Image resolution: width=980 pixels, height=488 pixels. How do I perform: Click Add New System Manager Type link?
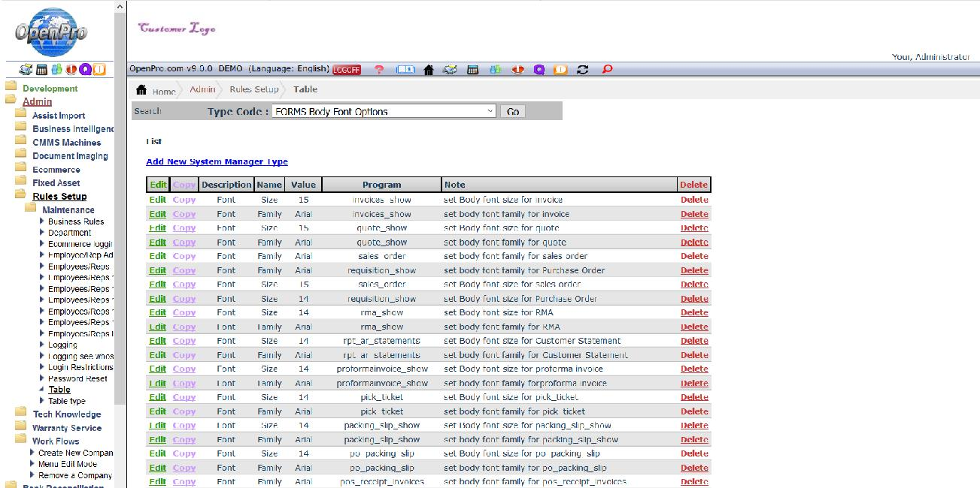click(217, 161)
